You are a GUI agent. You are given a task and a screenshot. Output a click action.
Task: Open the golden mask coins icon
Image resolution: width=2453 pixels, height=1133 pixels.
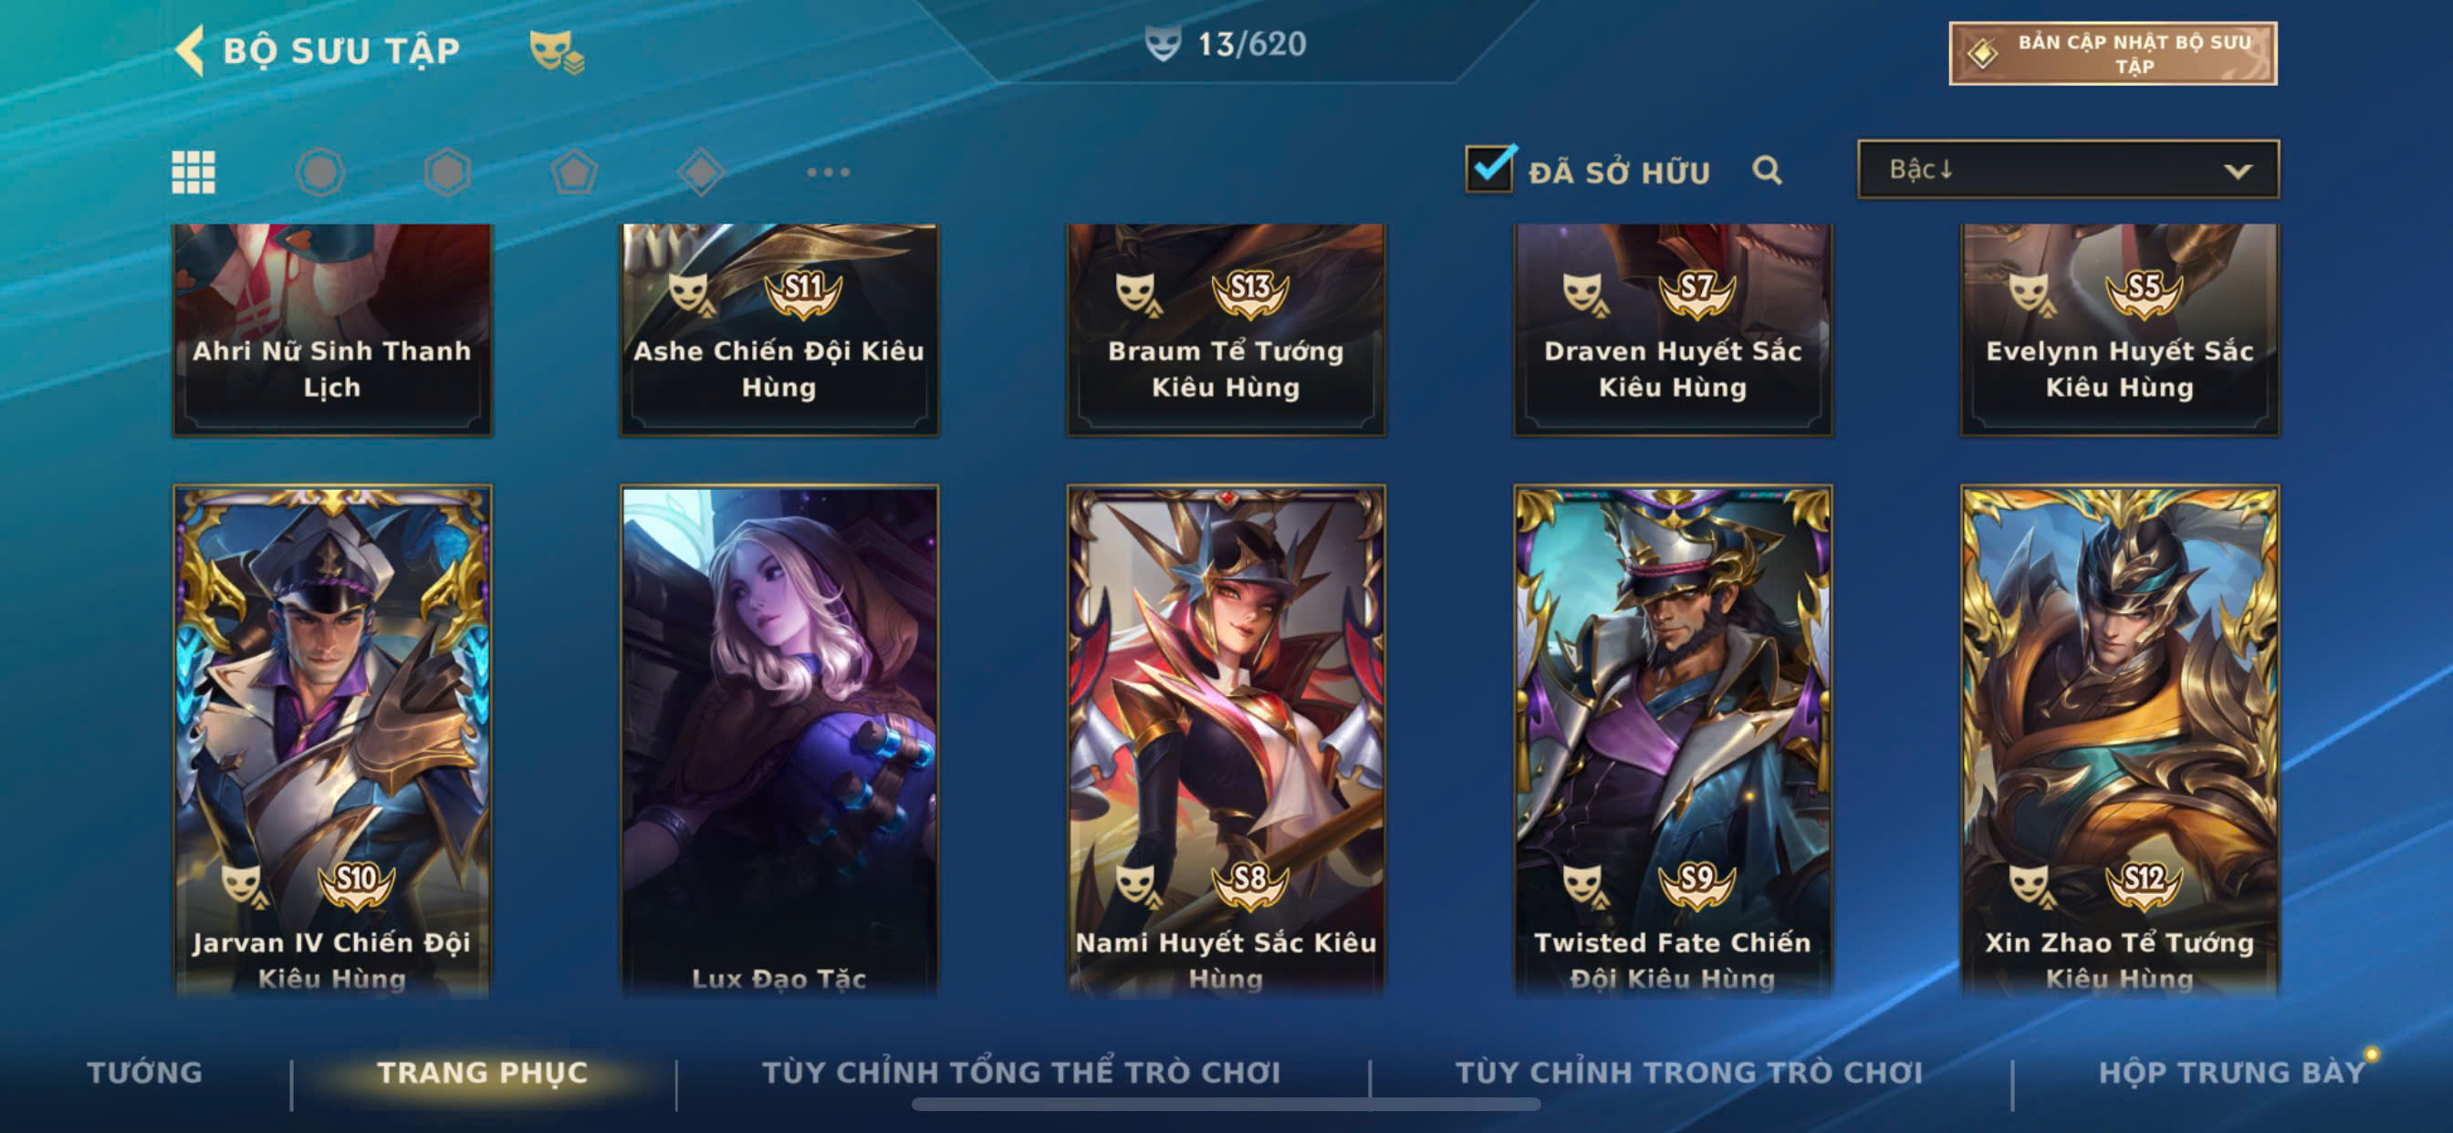tap(557, 51)
